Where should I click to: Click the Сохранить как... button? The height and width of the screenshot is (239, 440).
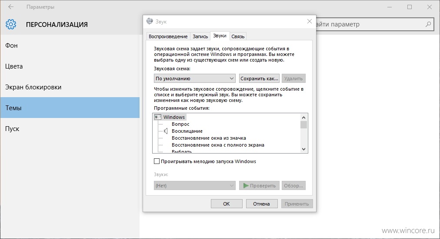click(x=259, y=79)
